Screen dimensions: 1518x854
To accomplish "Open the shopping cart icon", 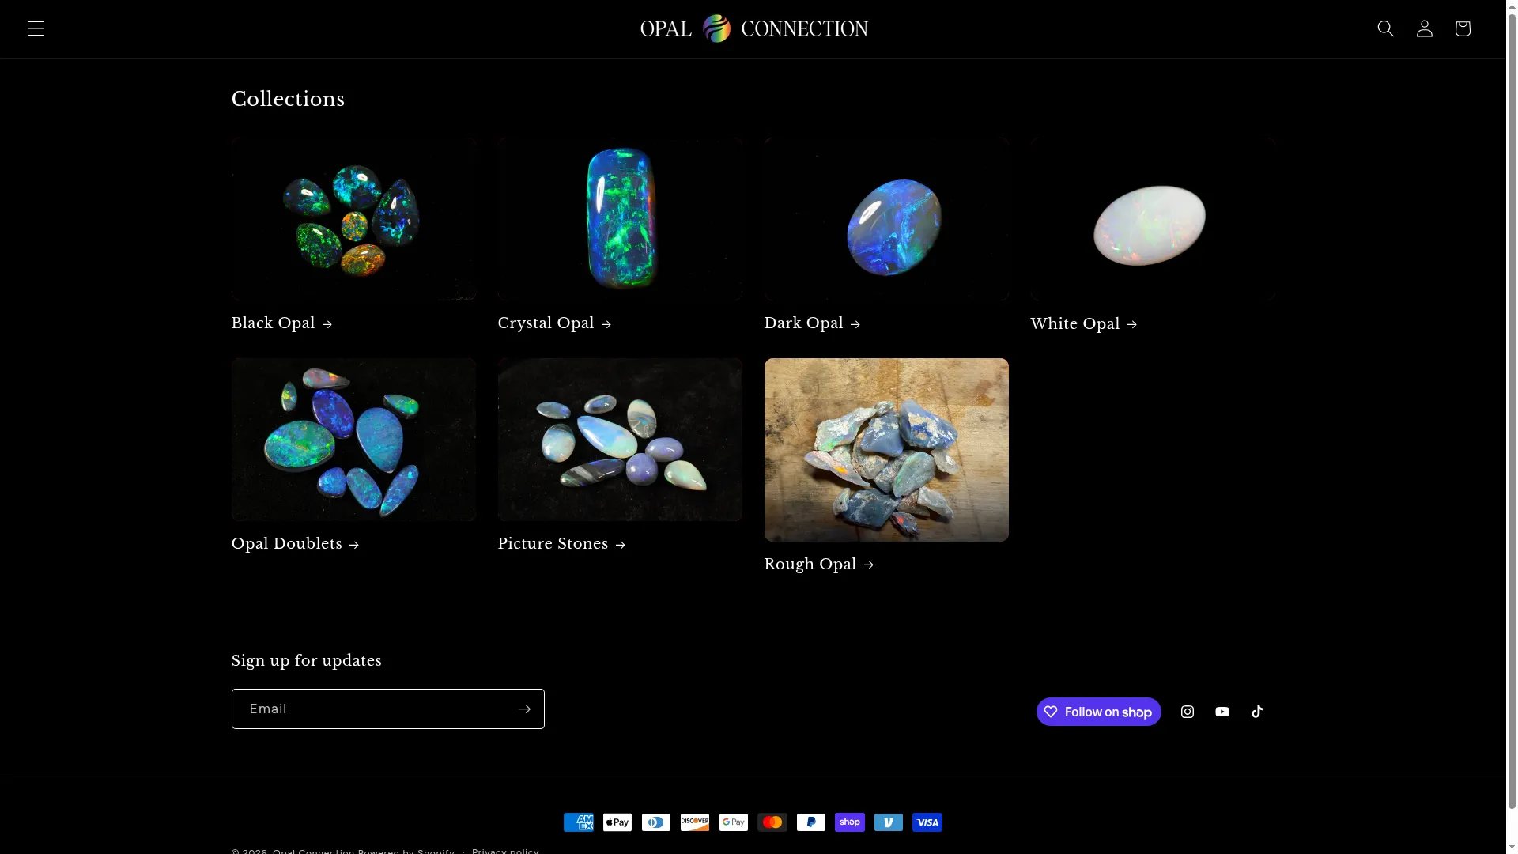I will tap(1463, 28).
